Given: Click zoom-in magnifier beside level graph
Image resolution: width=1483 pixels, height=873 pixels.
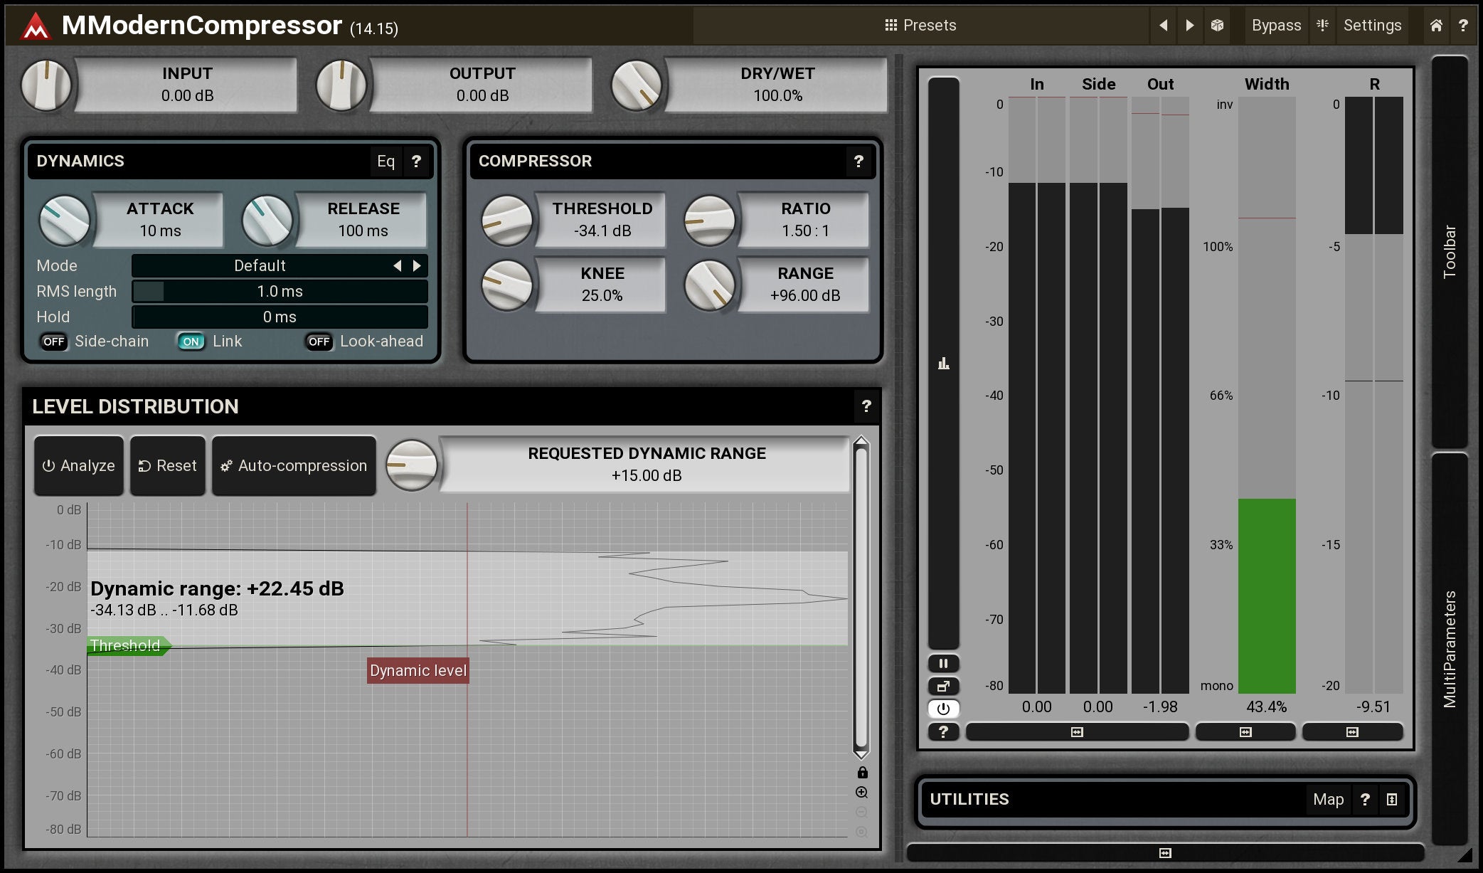Looking at the screenshot, I should [x=862, y=793].
